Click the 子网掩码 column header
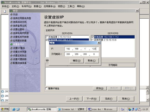150x112 pixels. [113, 65]
